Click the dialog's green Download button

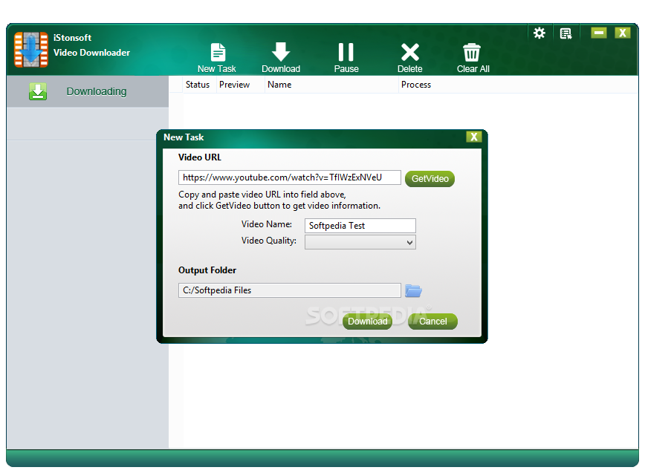pyautogui.click(x=367, y=322)
